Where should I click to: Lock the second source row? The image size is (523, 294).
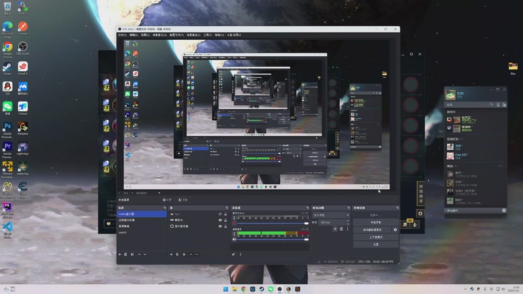click(x=226, y=220)
